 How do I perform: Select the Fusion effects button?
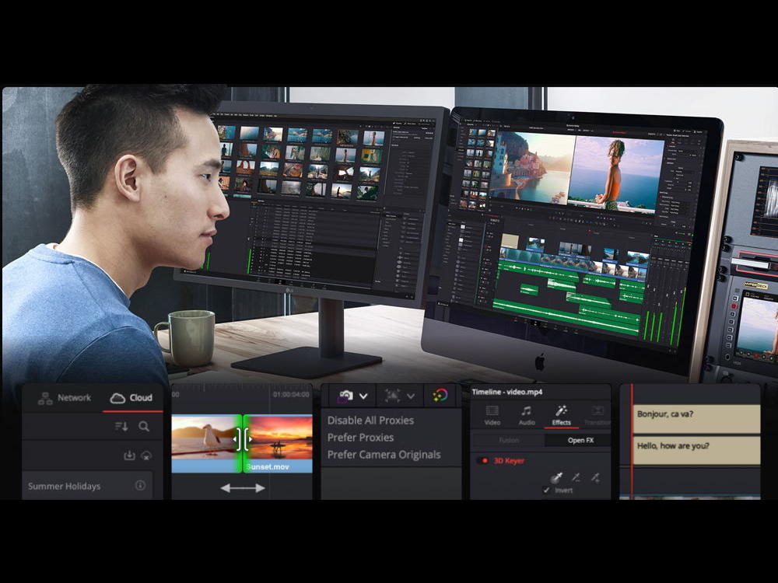coord(509,440)
